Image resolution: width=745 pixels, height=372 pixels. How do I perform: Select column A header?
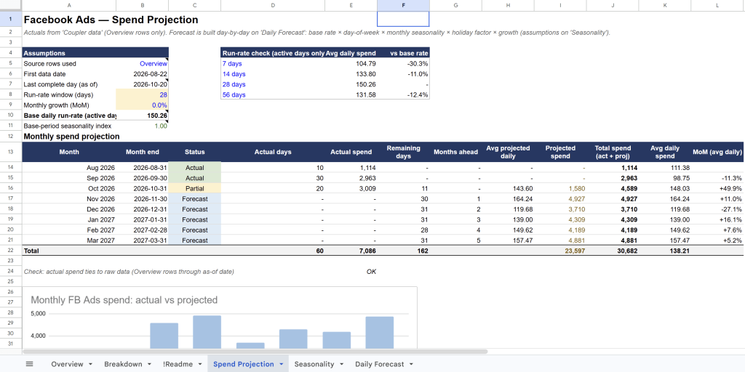(x=69, y=5)
